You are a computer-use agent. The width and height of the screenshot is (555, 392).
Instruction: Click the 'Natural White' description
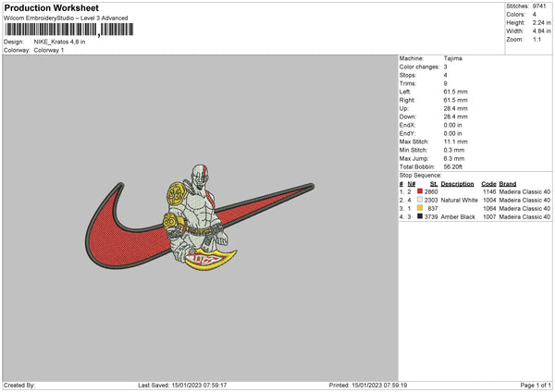point(459,201)
